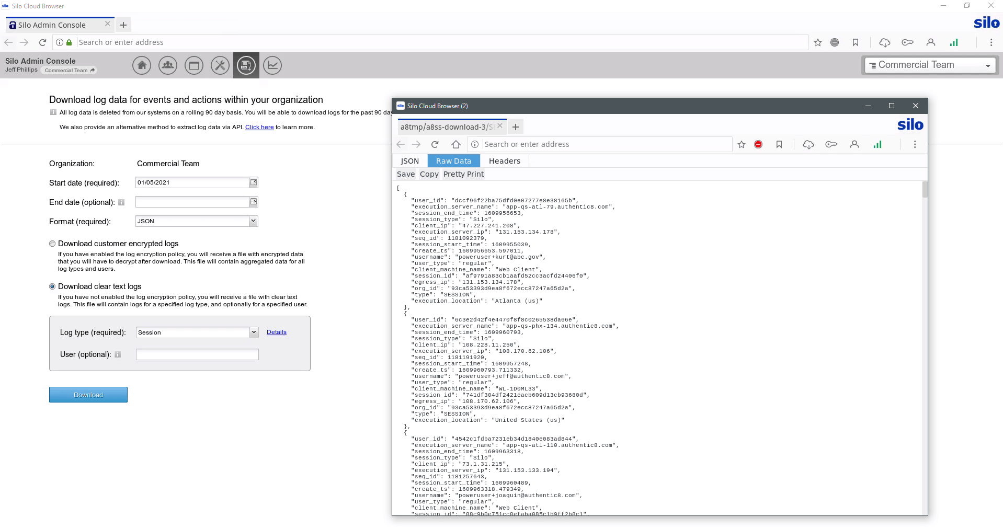Click the red blocker icon in second window
This screenshot has height=529, width=1003.
coord(758,144)
